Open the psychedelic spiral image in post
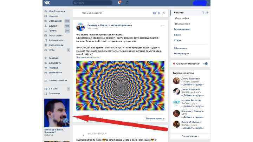Screen dimensions: 253x142 coord(121,86)
